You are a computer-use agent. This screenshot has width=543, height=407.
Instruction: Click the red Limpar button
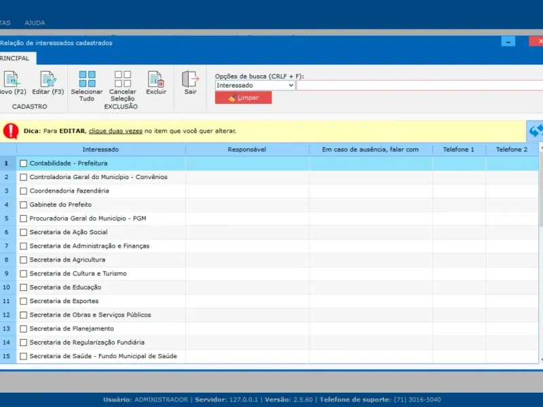[243, 98]
